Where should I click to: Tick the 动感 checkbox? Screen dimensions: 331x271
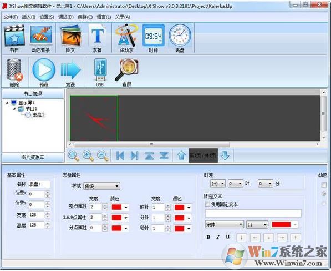tap(324, 185)
